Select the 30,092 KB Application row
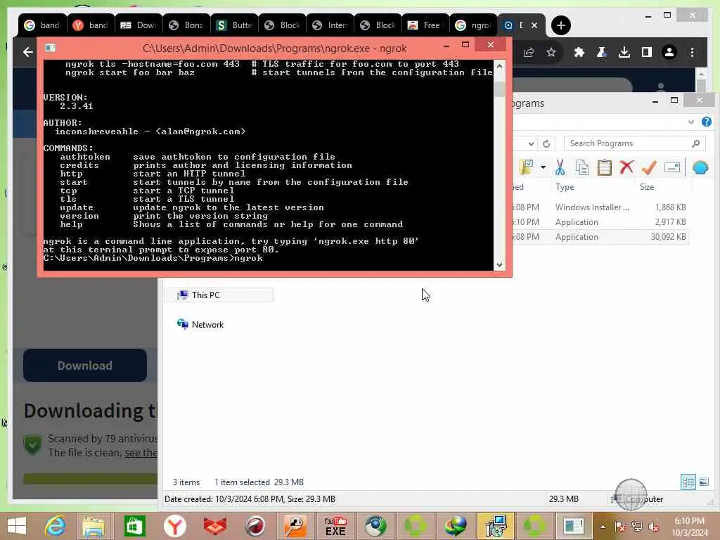The height and width of the screenshot is (540, 720). point(600,236)
